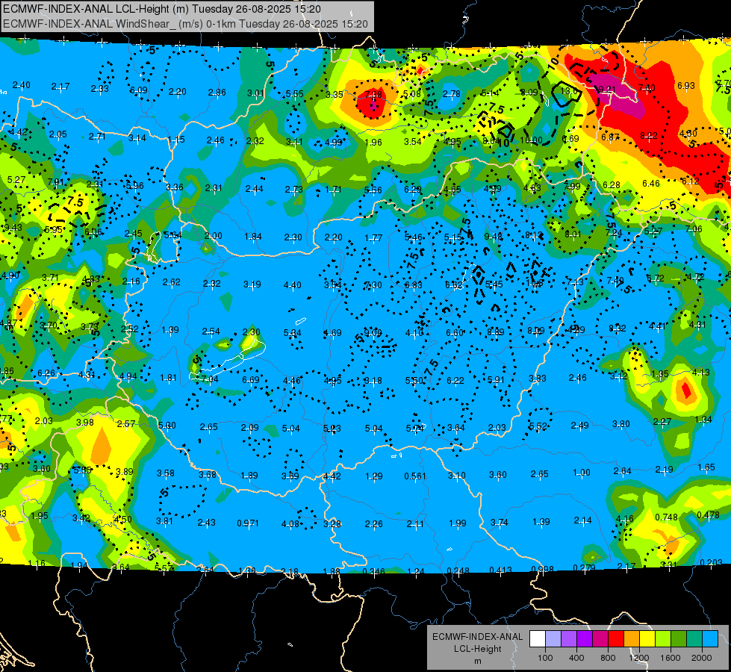The image size is (731, 672).
Task: Click the sky blue legend swatch
Action: click(710, 639)
